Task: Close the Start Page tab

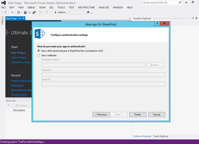Action: click(23, 18)
